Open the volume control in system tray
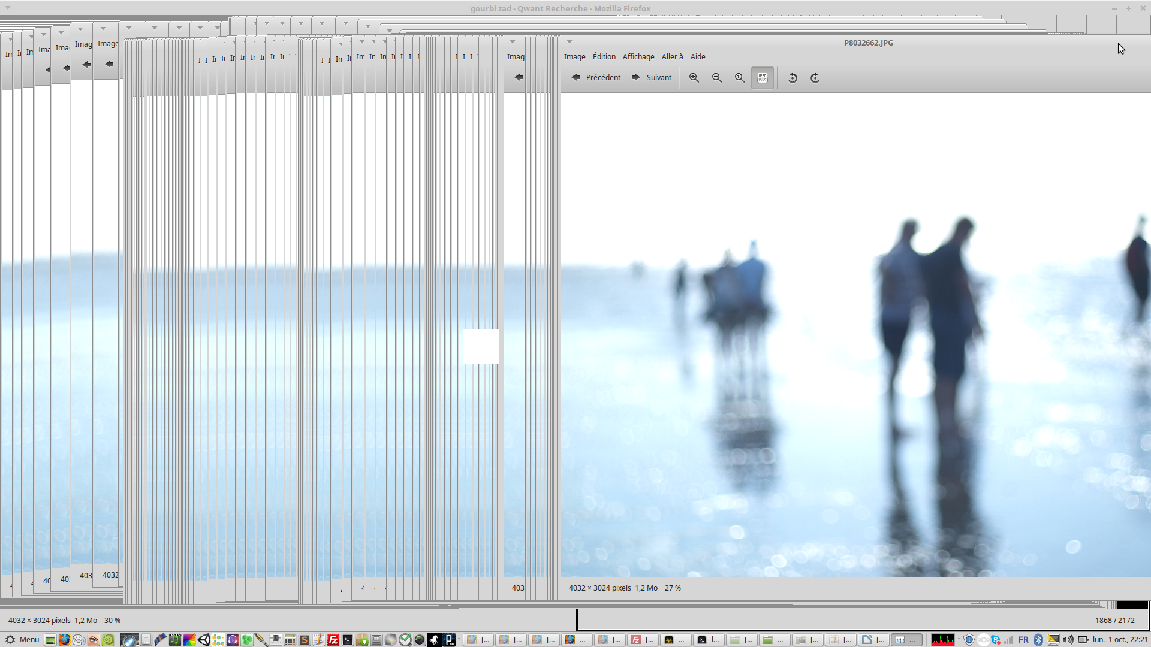 (x=1068, y=640)
